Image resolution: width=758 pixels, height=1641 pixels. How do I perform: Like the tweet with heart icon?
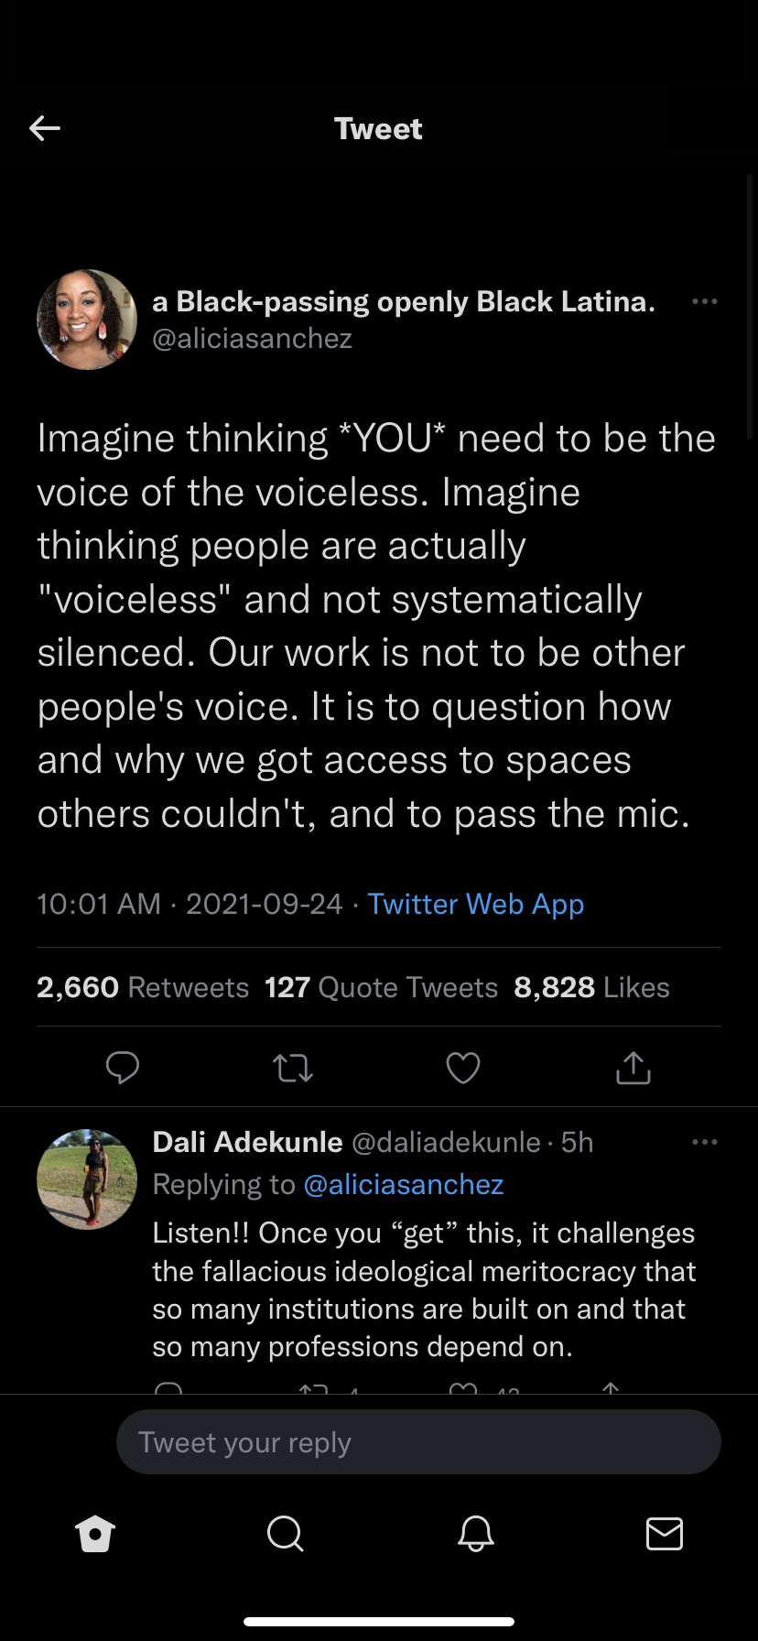click(x=463, y=1068)
